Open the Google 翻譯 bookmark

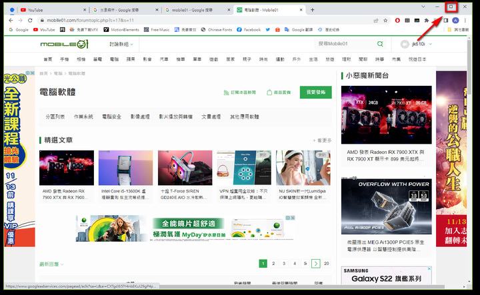[299, 30]
